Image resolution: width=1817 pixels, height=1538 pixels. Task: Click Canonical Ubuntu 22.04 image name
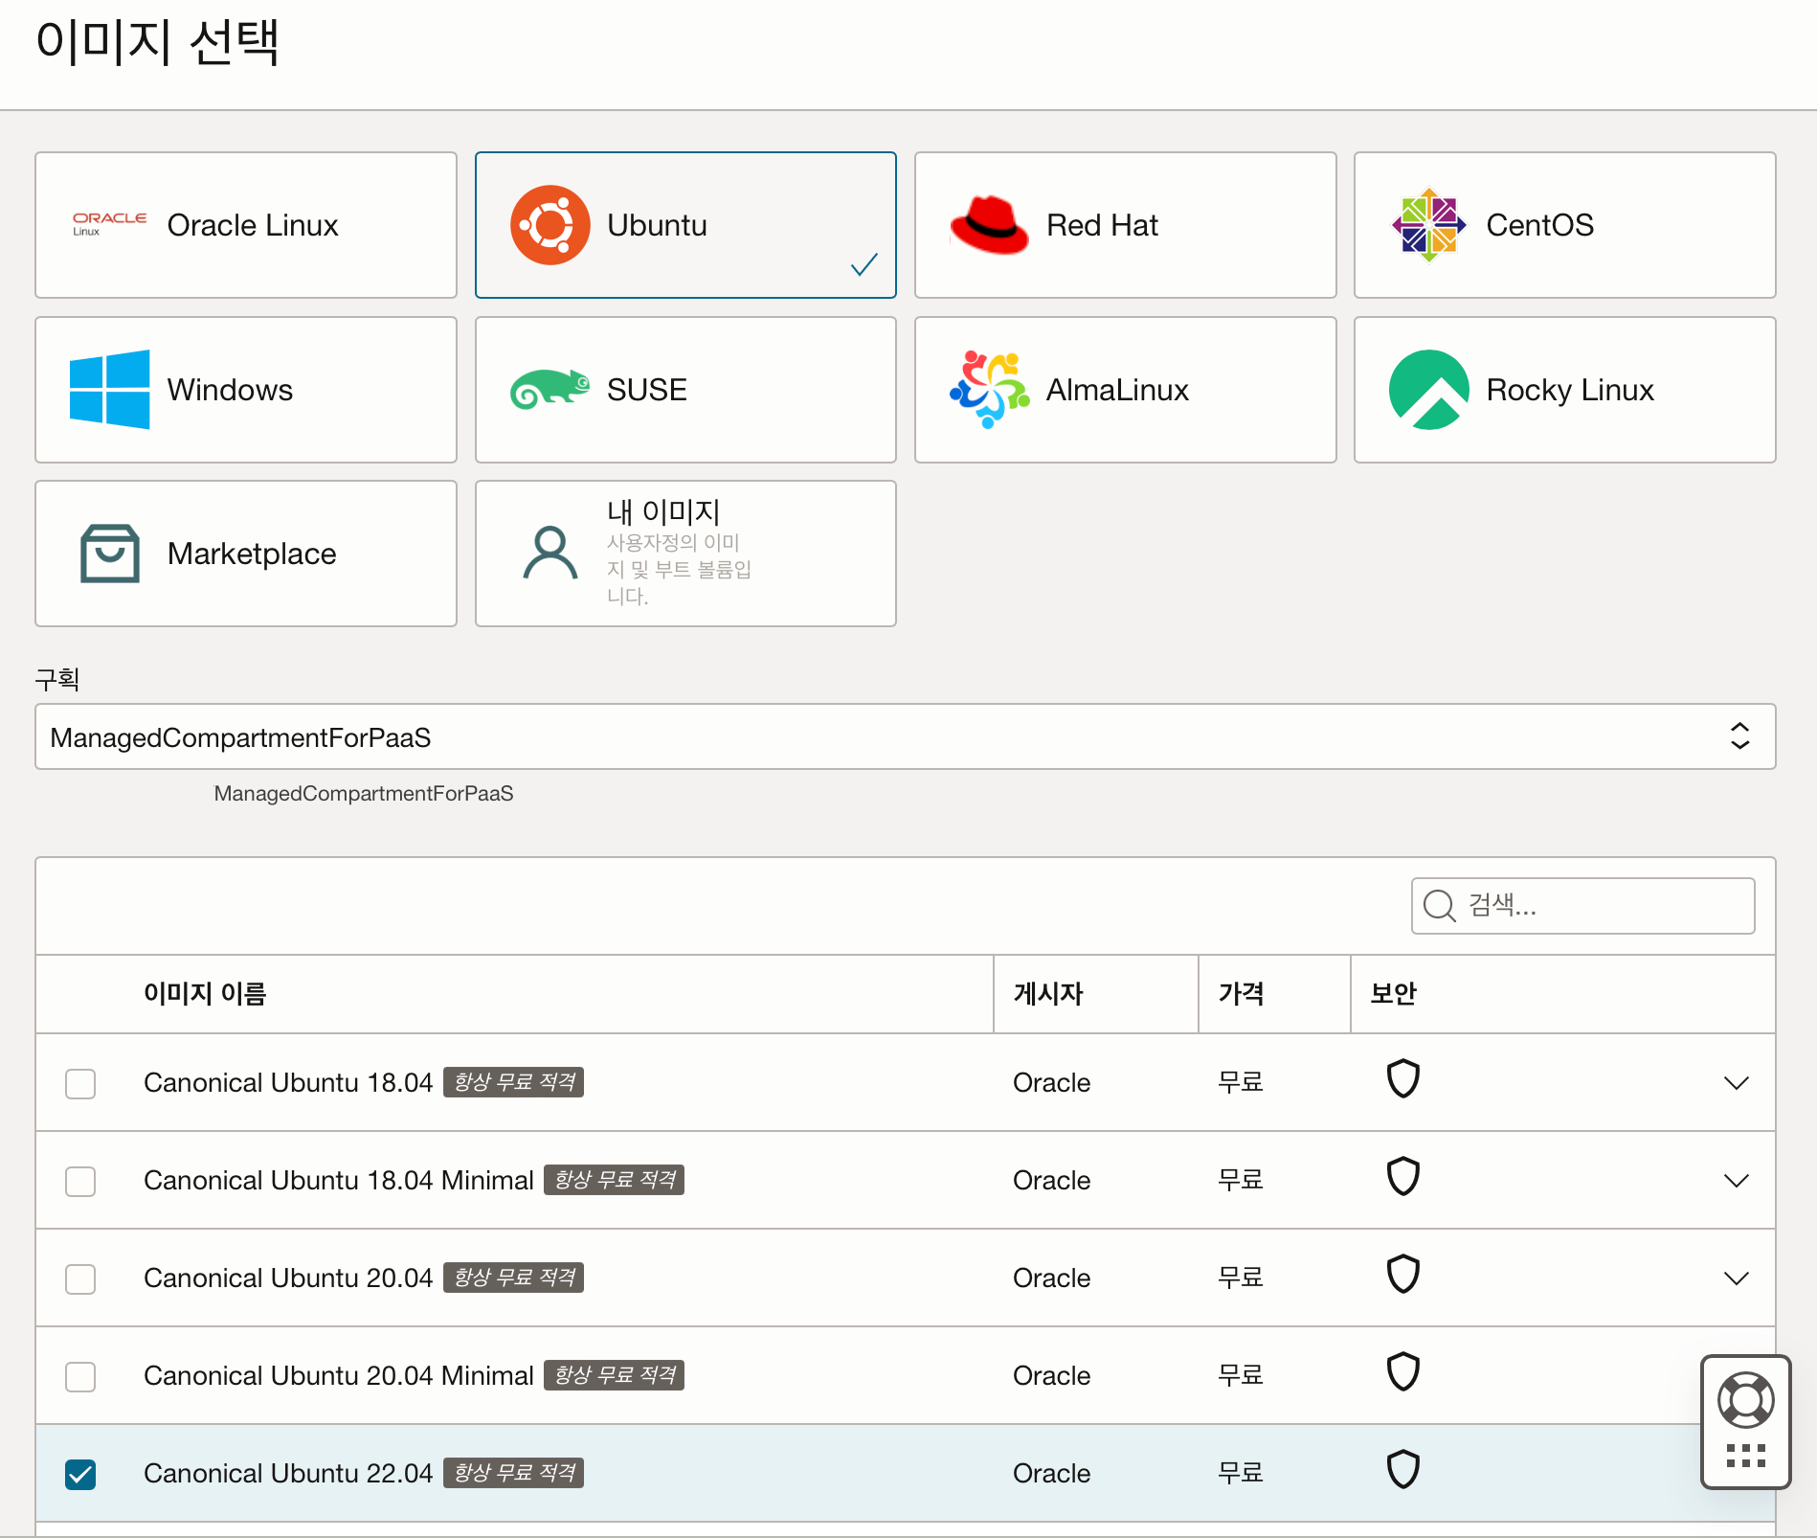[x=288, y=1474]
